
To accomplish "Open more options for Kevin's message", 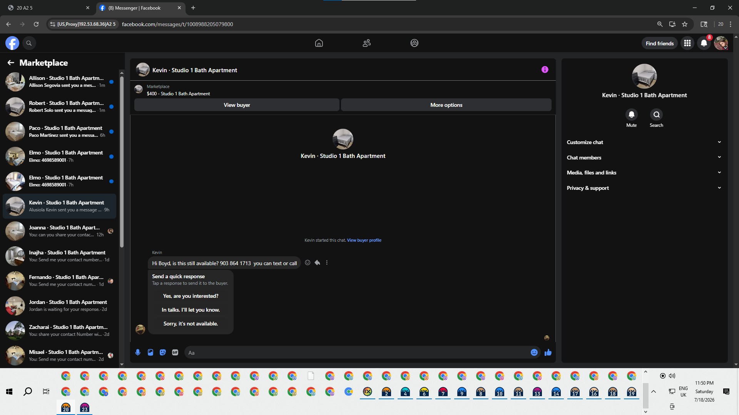I will pos(327,262).
